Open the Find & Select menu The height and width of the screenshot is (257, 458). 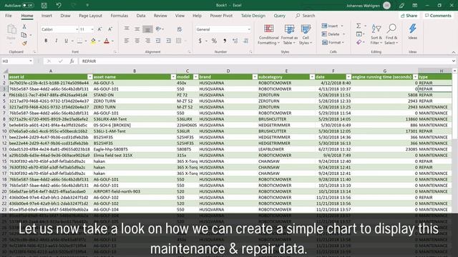(391, 34)
